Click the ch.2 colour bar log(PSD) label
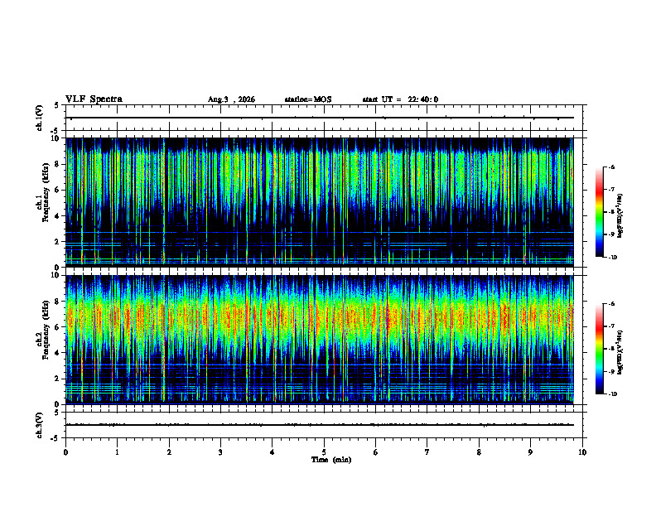 pos(620,352)
